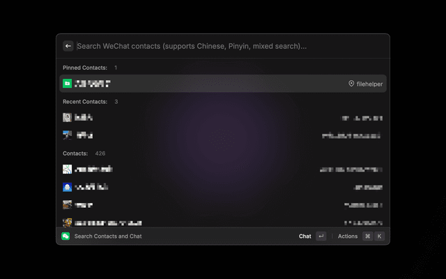The image size is (446, 279).
Task: Select the second recent contact avatar
Action: click(67, 135)
